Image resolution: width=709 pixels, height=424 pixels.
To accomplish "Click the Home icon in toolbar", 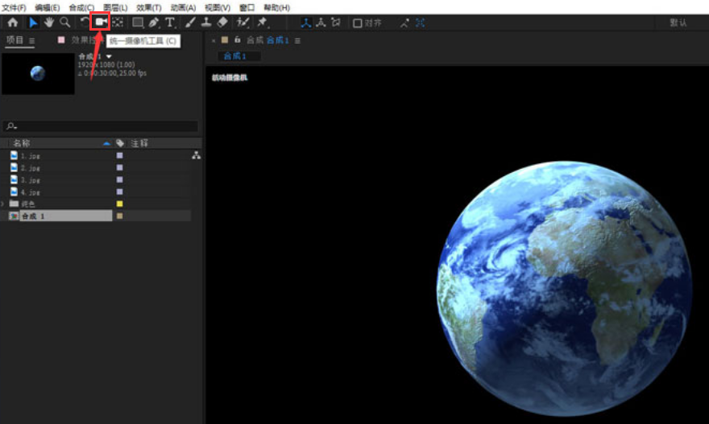I will coord(12,23).
